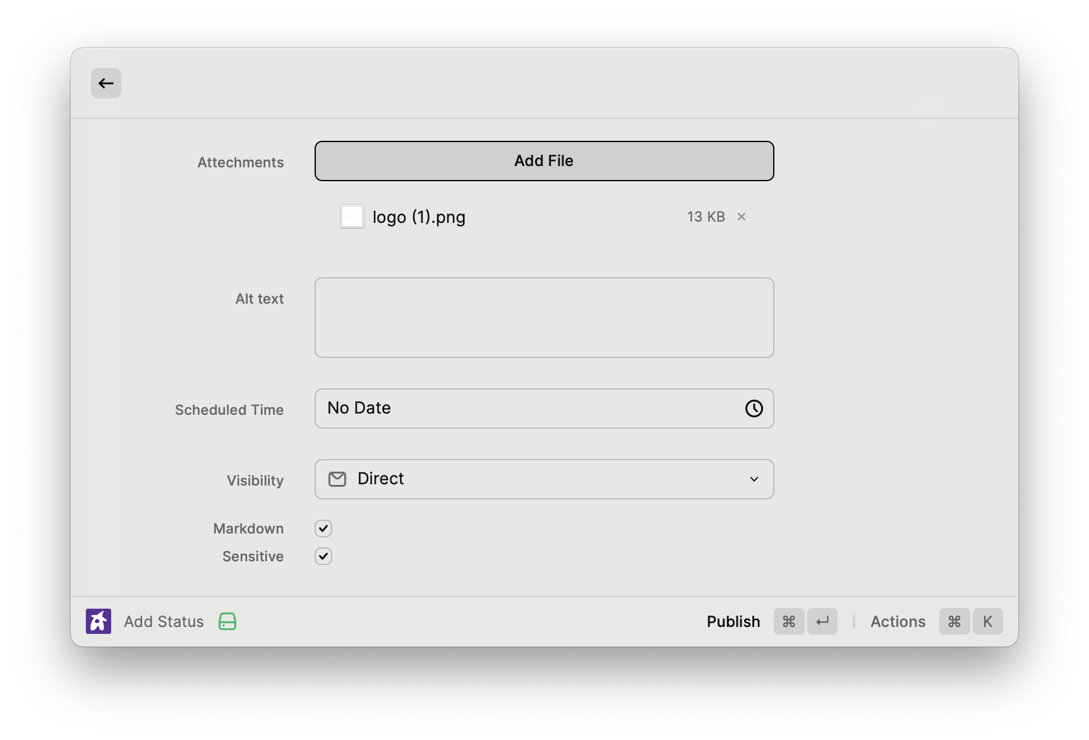Screen dimensions: 1089x740
Task: Focus the Alt text input area
Action: point(544,318)
